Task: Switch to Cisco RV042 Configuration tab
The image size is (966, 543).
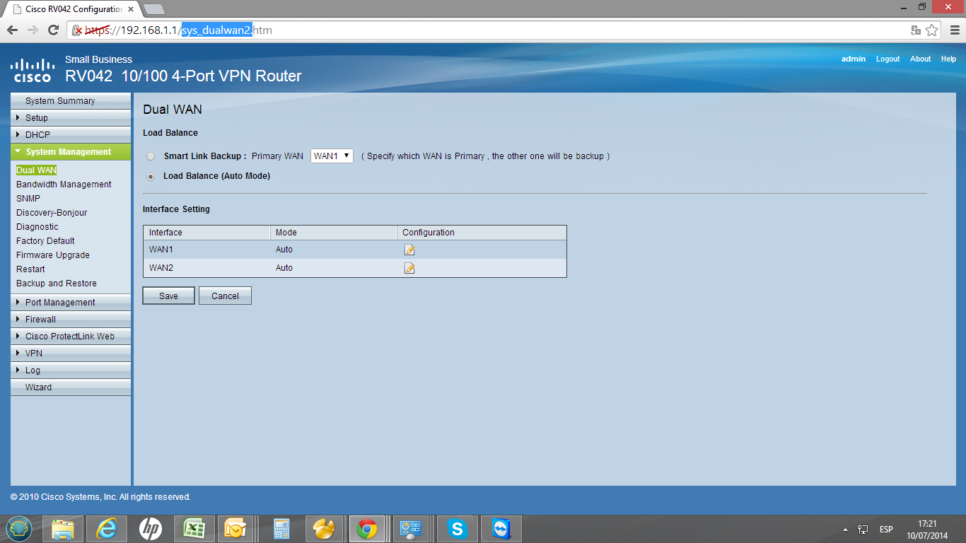Action: tap(71, 9)
